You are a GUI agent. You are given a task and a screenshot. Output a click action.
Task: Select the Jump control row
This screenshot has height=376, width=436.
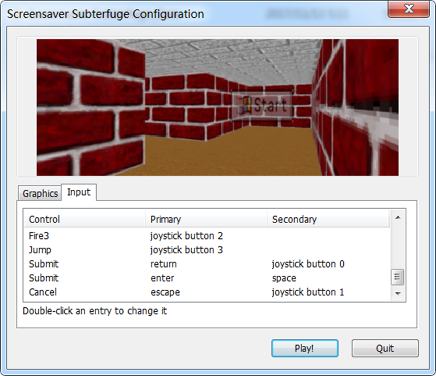click(x=207, y=250)
